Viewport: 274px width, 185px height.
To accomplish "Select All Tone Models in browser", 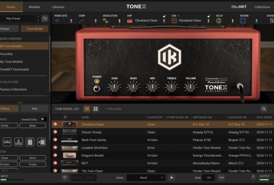I will click(x=24, y=46).
